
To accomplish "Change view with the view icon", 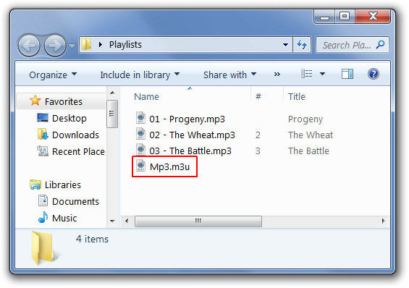I will (x=307, y=74).
